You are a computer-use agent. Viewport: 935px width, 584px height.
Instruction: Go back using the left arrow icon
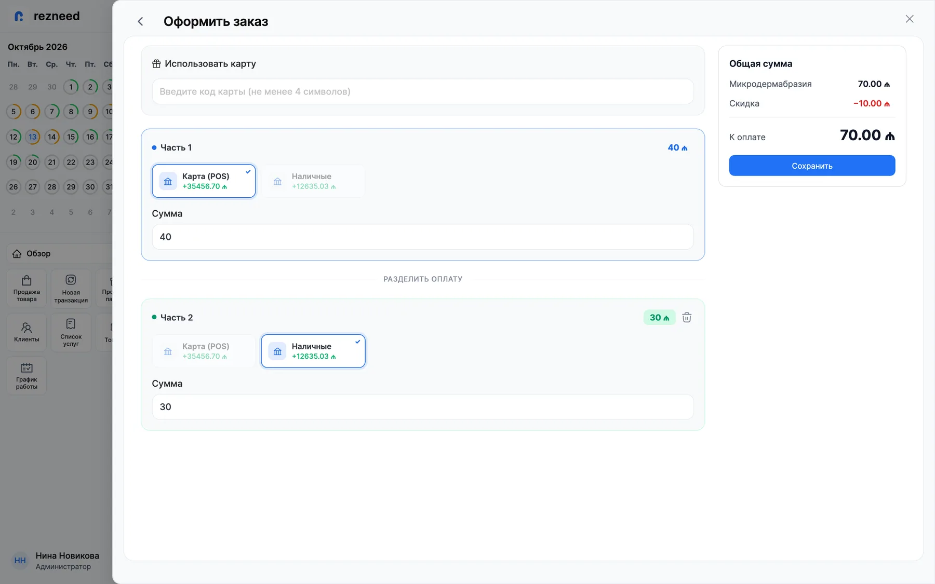click(140, 21)
